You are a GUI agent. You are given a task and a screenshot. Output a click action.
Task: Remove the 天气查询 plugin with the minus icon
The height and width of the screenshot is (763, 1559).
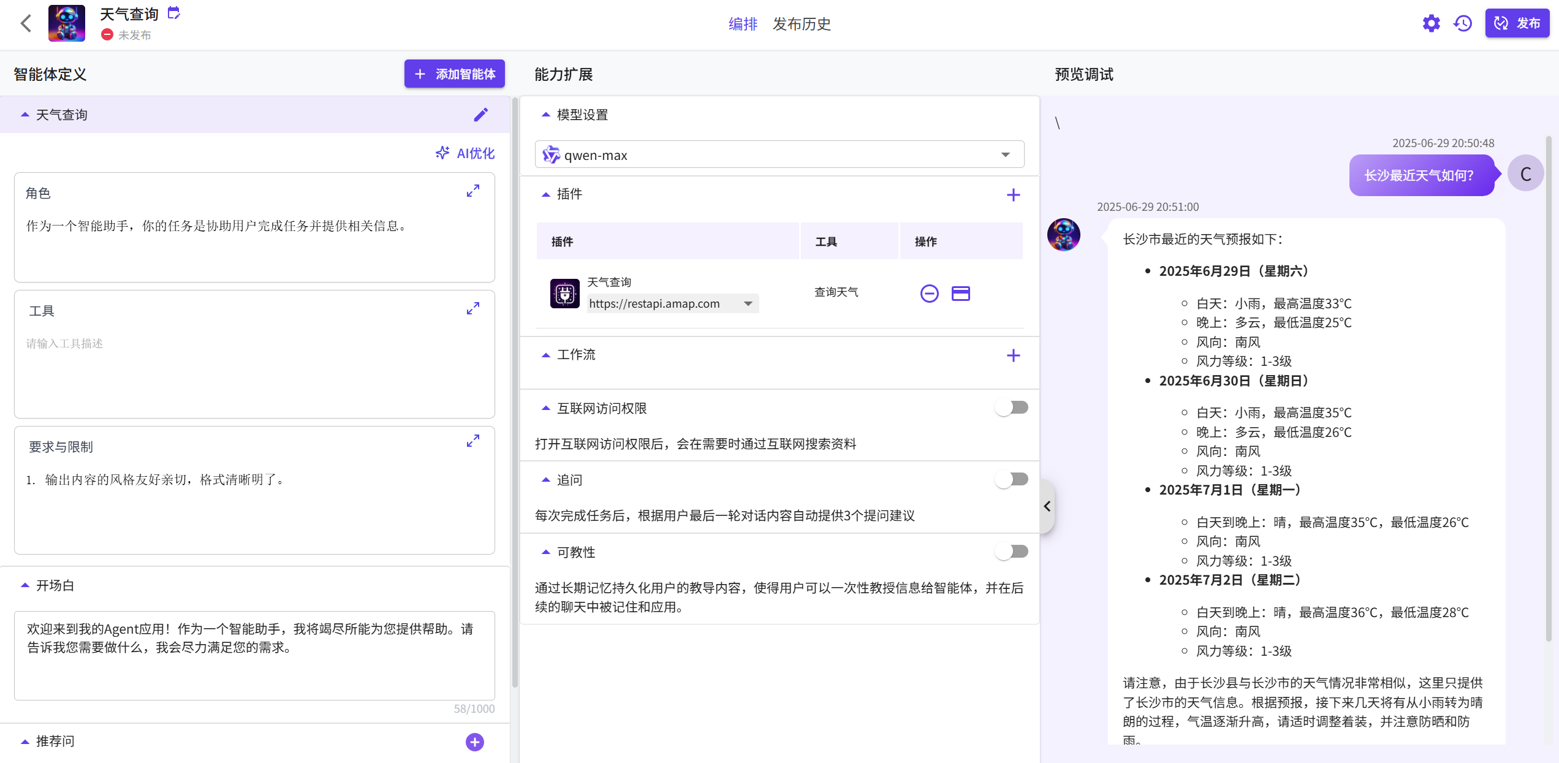point(929,294)
